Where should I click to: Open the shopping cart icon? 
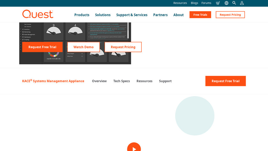[218, 3]
